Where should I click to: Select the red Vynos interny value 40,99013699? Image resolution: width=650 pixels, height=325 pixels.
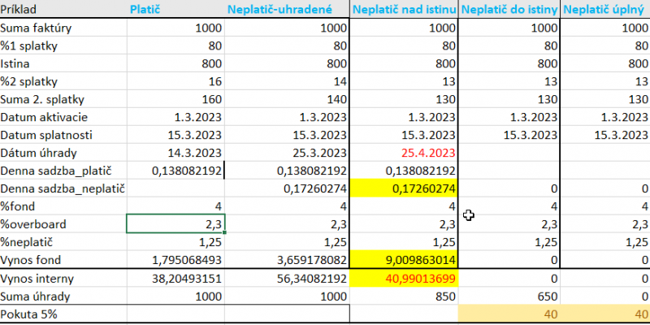pyautogui.click(x=404, y=279)
